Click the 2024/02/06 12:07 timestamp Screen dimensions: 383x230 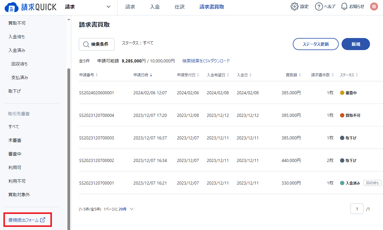pos(150,93)
